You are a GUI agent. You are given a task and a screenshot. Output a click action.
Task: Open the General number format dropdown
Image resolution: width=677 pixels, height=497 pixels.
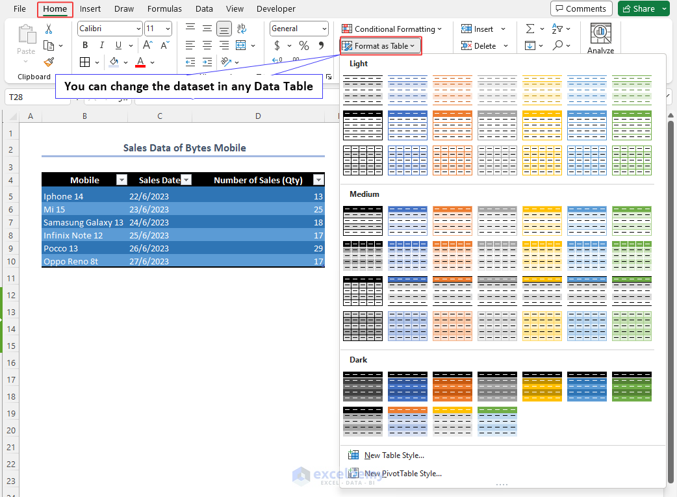[324, 29]
